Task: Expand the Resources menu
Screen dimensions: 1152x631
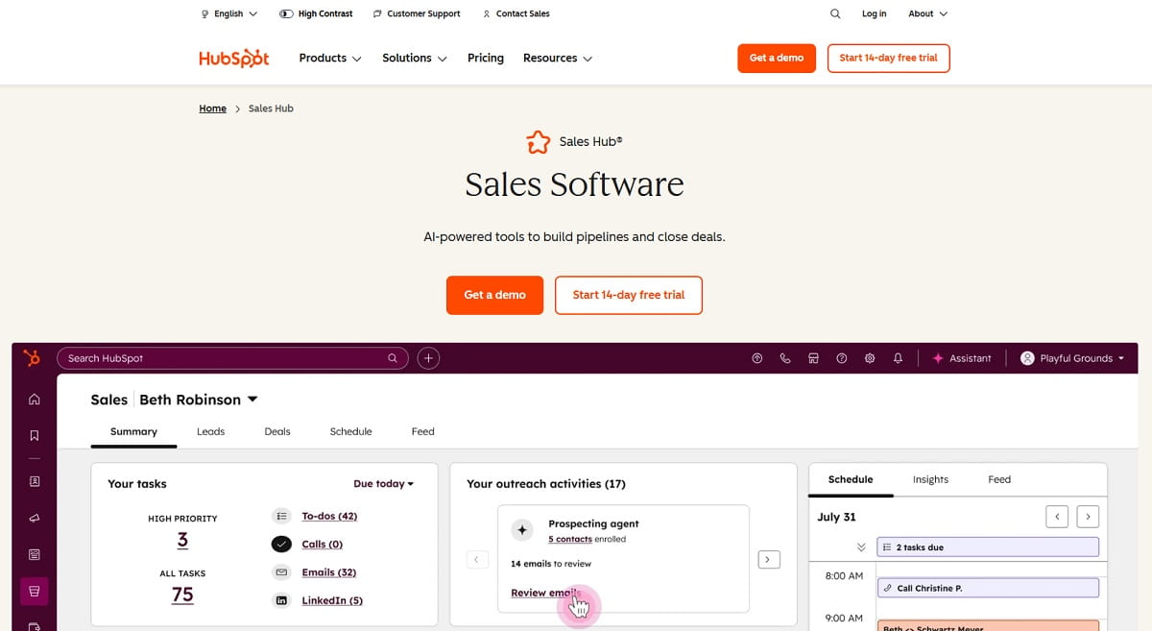Action: click(558, 58)
